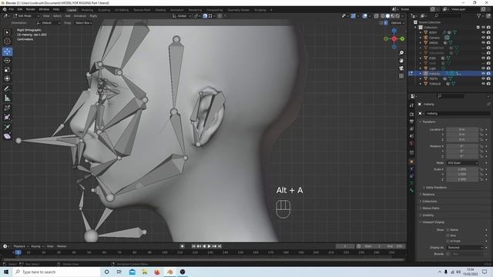Select the Scale tool

[7, 70]
